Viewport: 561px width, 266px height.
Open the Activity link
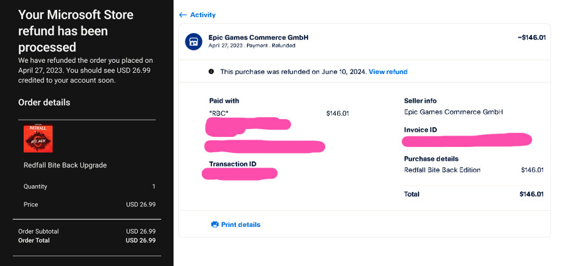pos(203,15)
